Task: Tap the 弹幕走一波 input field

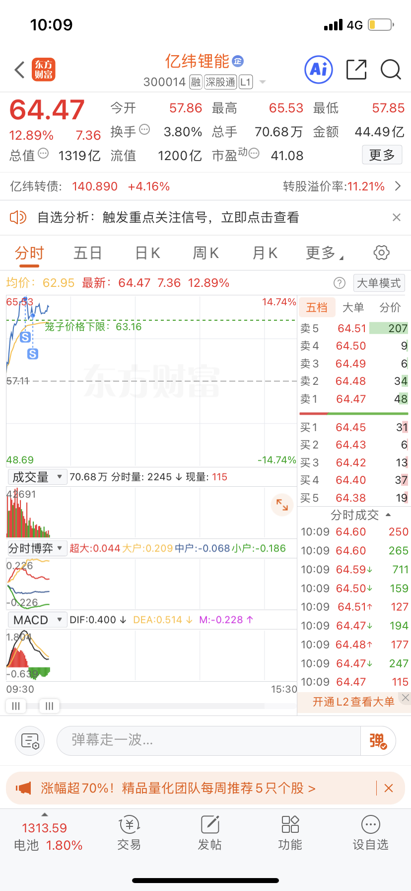Action: tap(209, 741)
